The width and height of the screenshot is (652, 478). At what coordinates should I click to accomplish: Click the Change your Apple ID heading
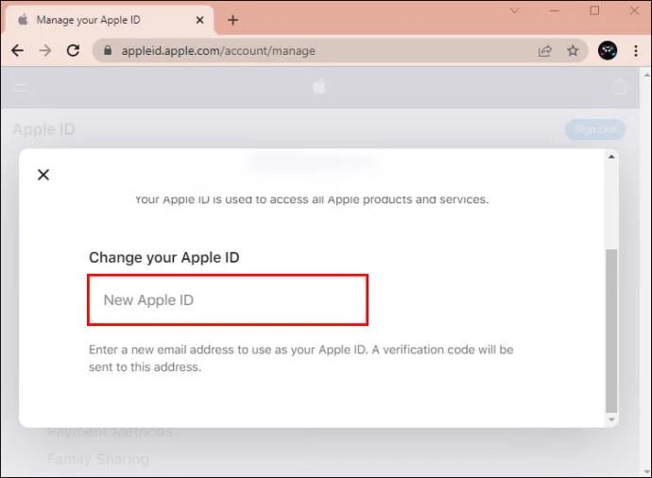[x=163, y=257]
